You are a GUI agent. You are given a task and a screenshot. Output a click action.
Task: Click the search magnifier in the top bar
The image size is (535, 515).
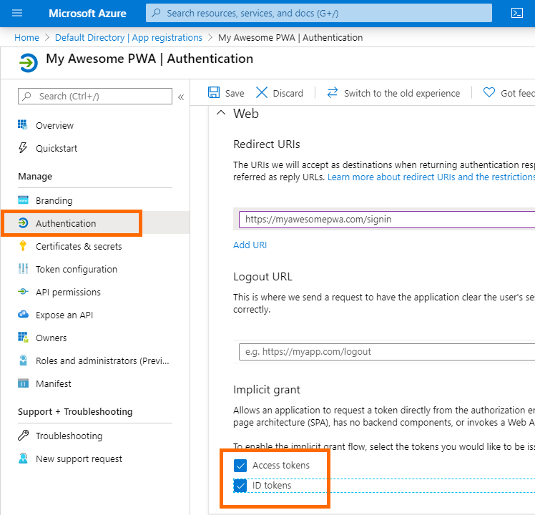(x=156, y=13)
